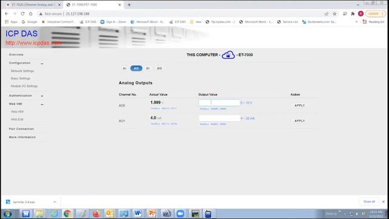389x219 pixels.
Task: Open the 'new' bookmarks folder
Action: tap(196, 22)
